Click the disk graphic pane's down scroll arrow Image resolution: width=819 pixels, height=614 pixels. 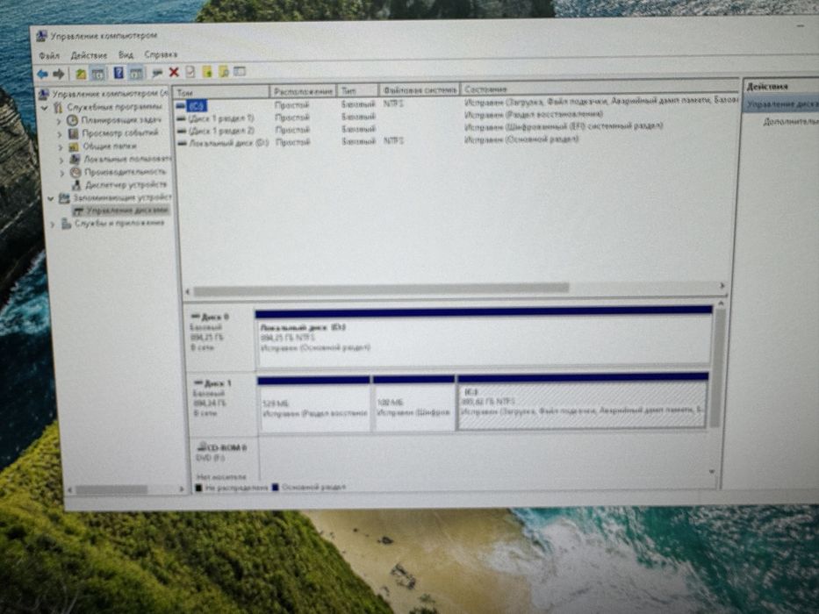coord(712,473)
